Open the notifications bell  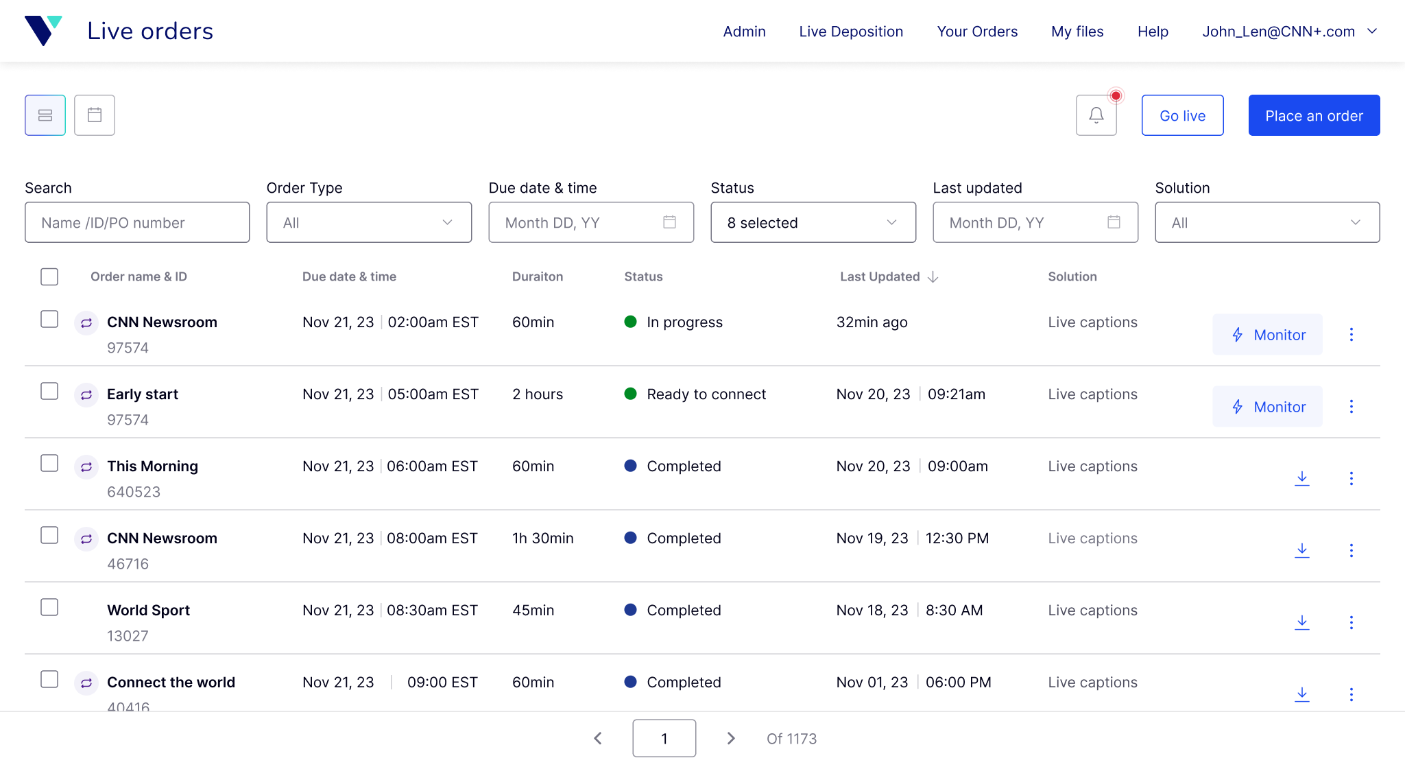[x=1096, y=115]
